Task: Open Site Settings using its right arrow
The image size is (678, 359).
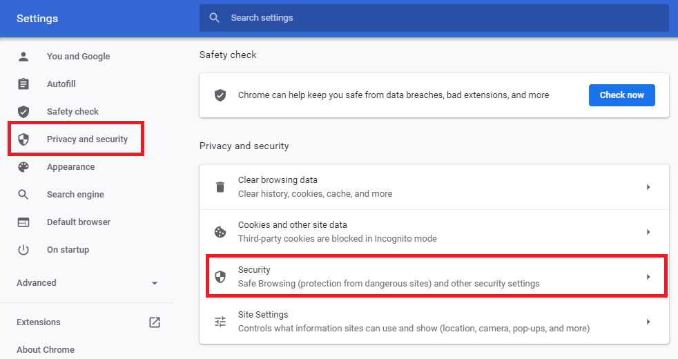Action: coord(648,322)
